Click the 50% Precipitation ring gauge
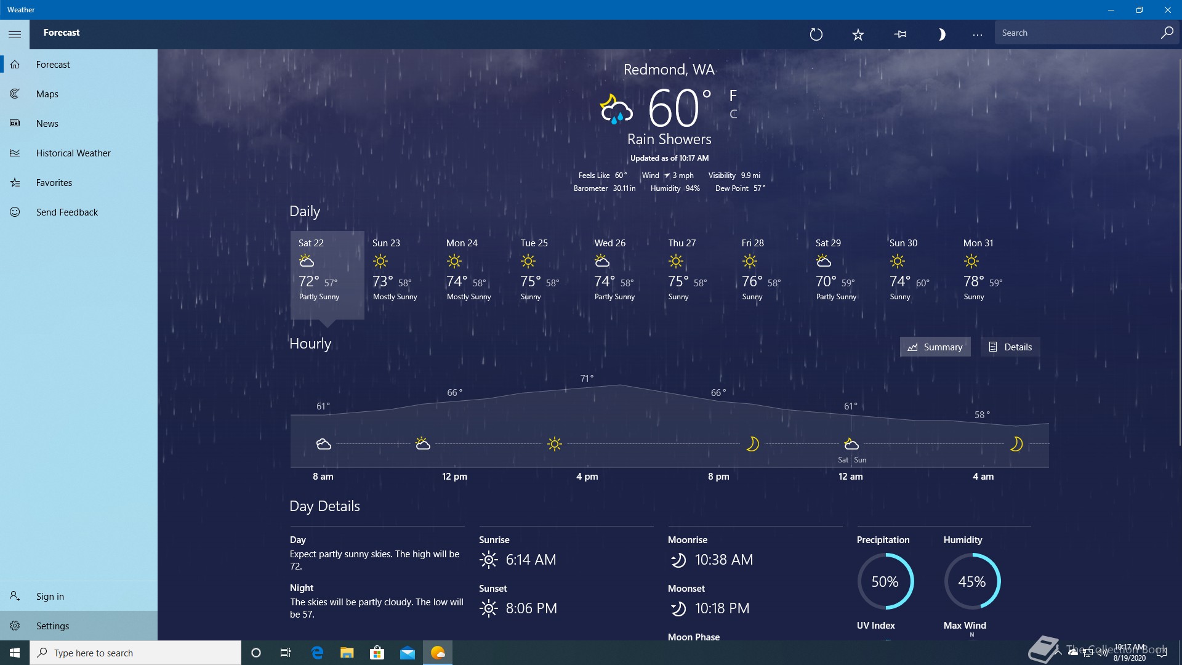 coord(885,581)
